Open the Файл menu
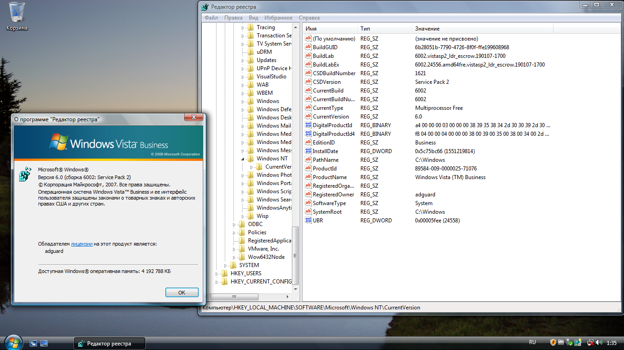This screenshot has width=624, height=350. click(x=211, y=18)
